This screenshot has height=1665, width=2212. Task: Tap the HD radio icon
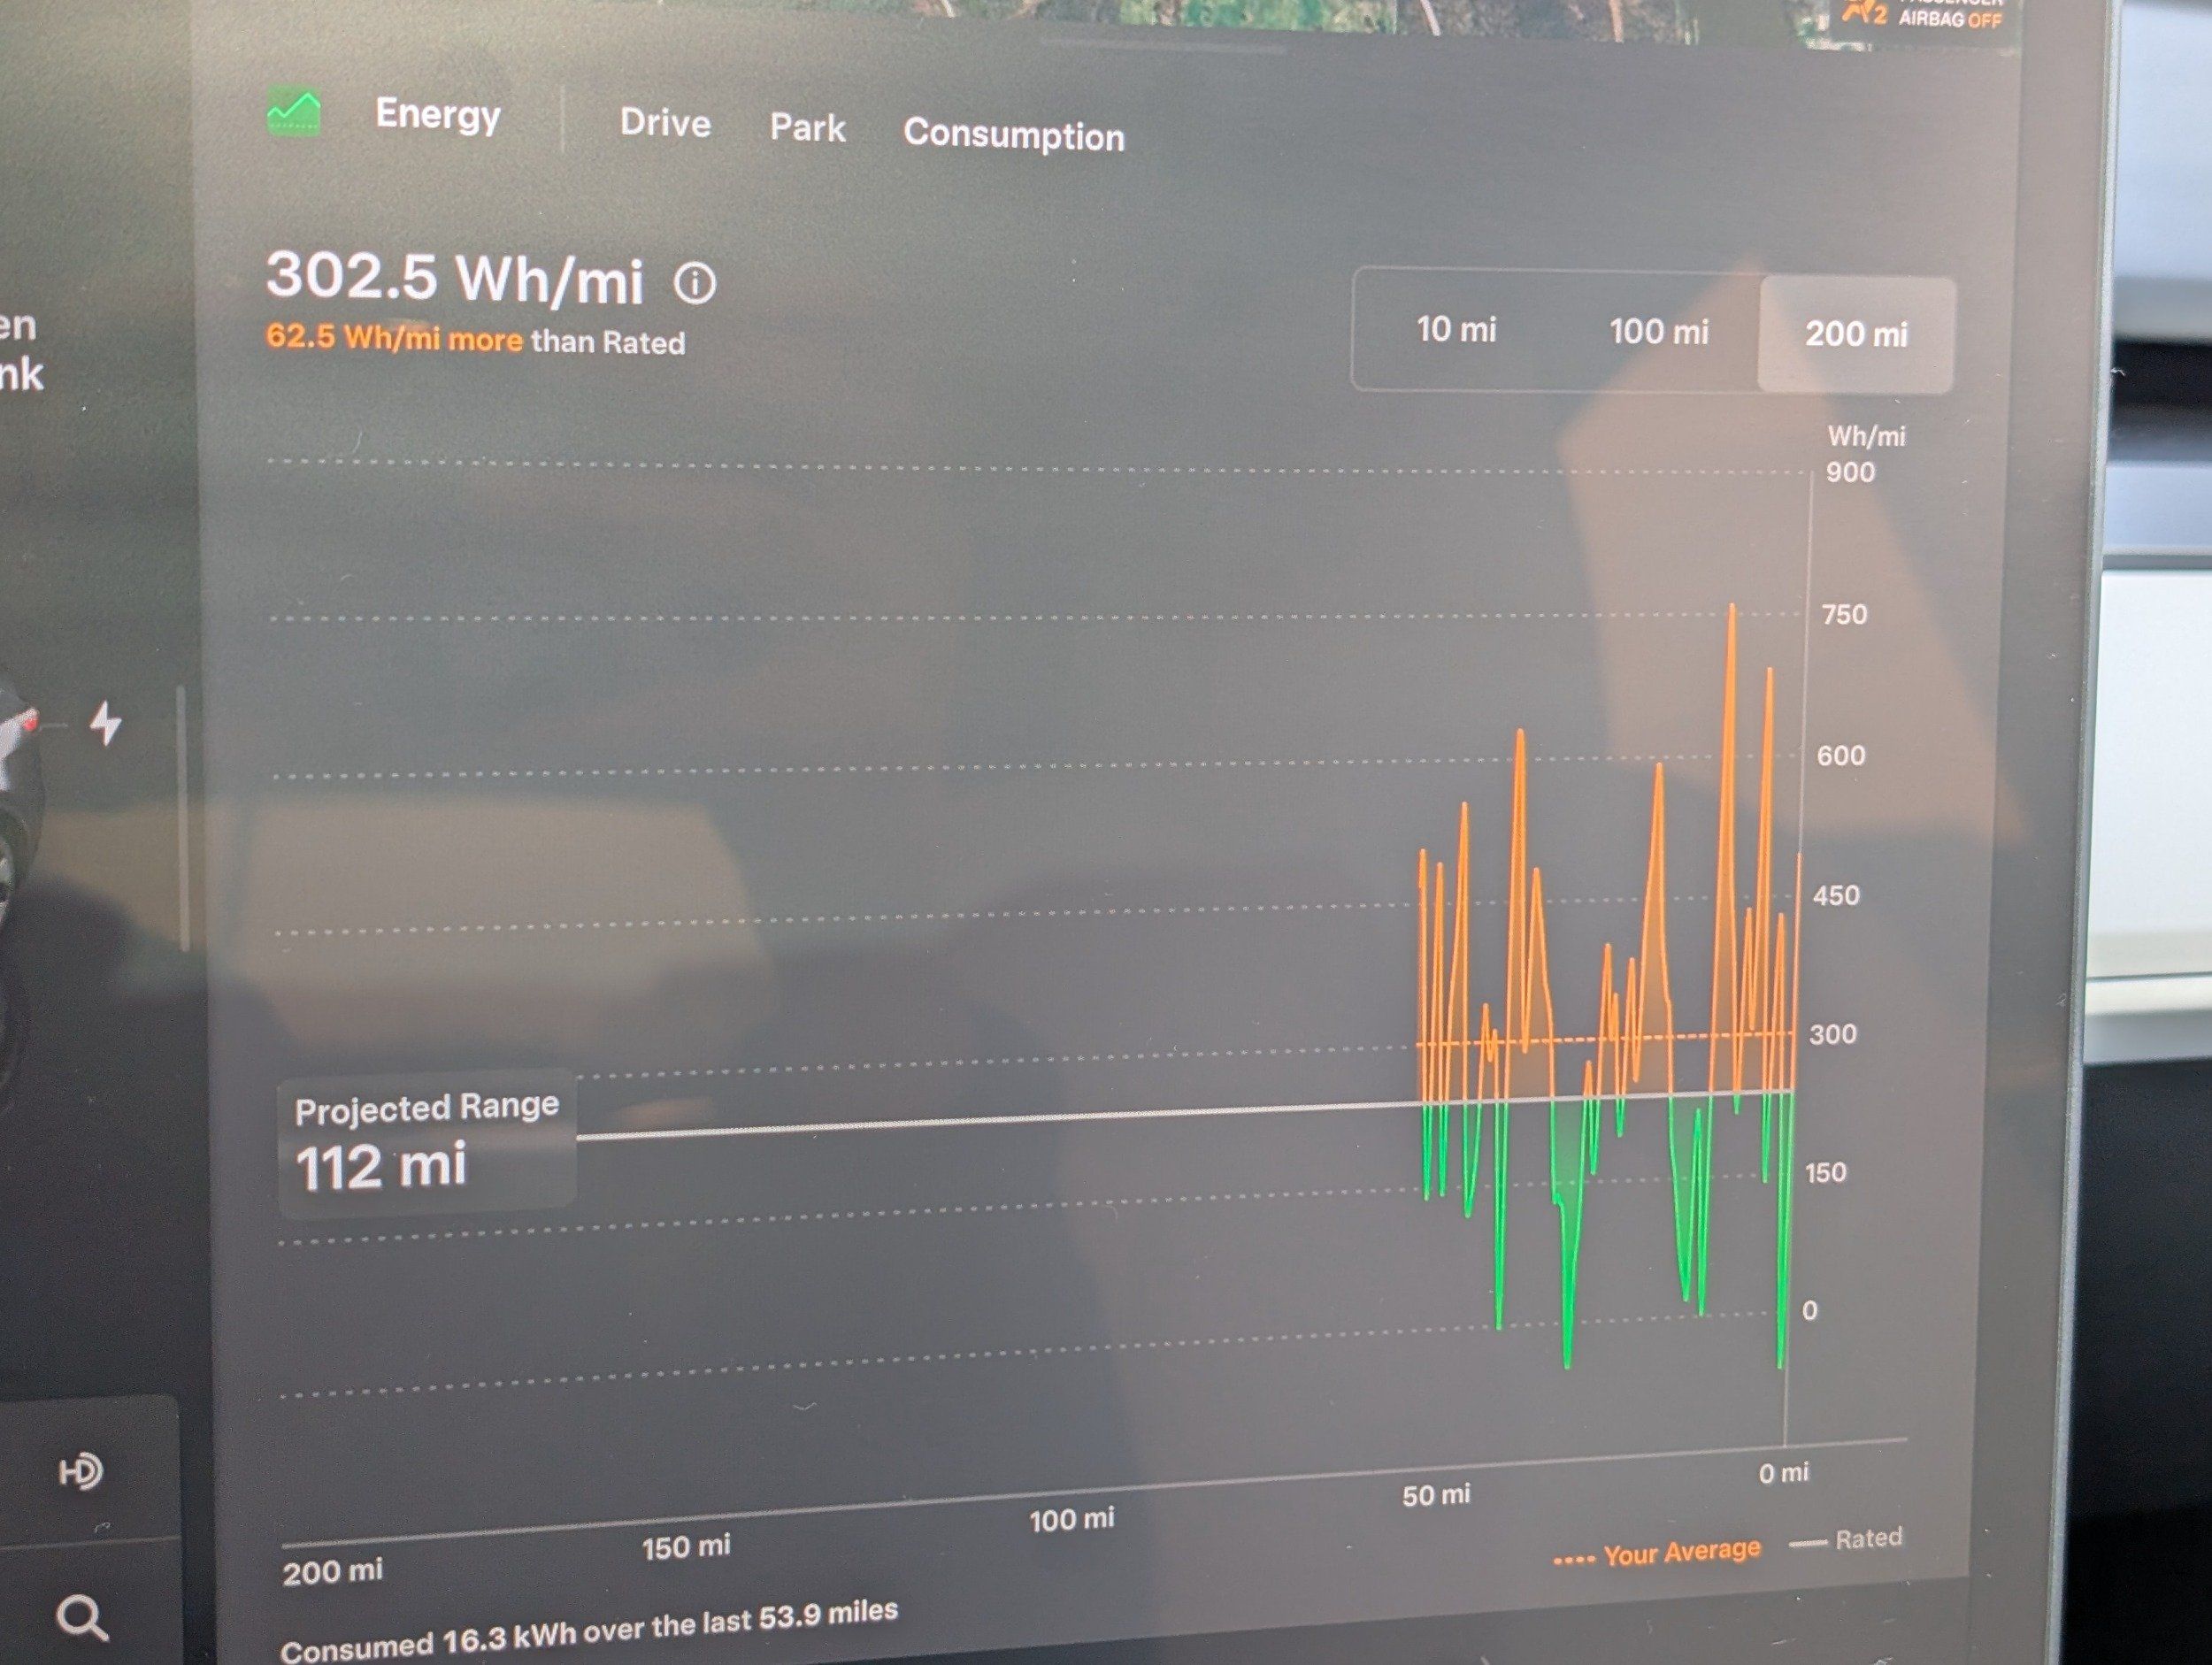(80, 1471)
